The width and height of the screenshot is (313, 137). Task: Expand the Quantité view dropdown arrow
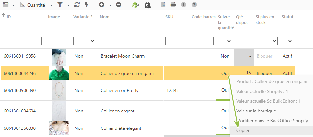[x=51, y=5]
